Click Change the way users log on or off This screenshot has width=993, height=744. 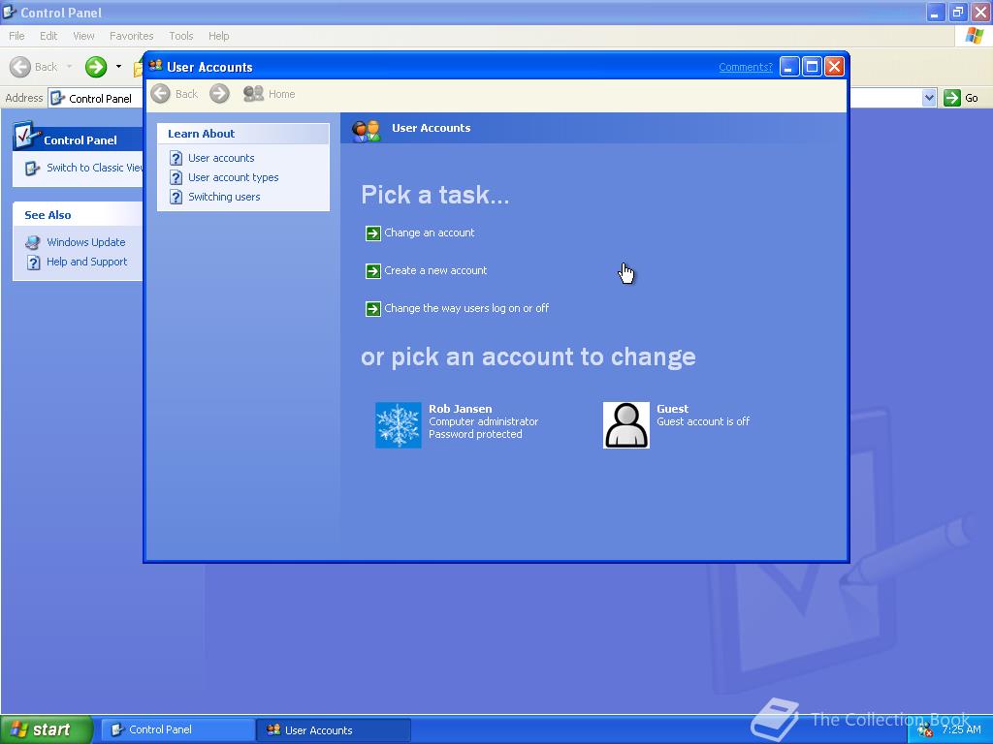[466, 309]
